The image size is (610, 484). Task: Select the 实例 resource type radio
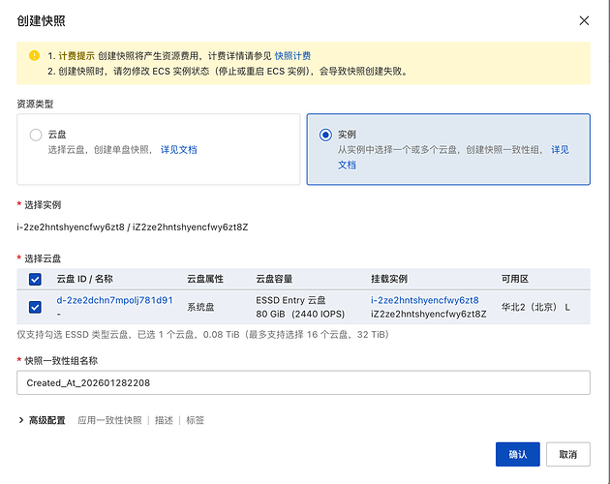point(325,135)
